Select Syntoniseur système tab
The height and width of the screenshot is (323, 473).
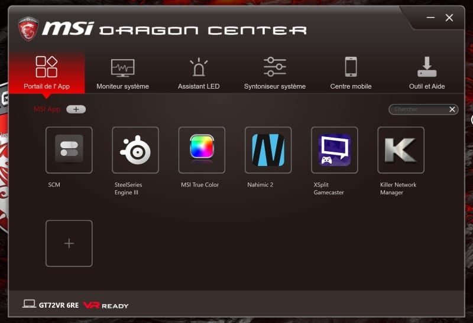click(275, 72)
